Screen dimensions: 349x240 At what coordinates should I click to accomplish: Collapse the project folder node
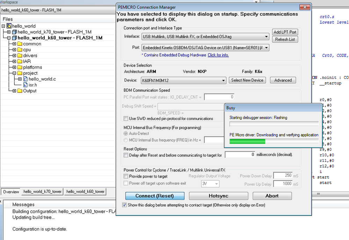pos(14,73)
